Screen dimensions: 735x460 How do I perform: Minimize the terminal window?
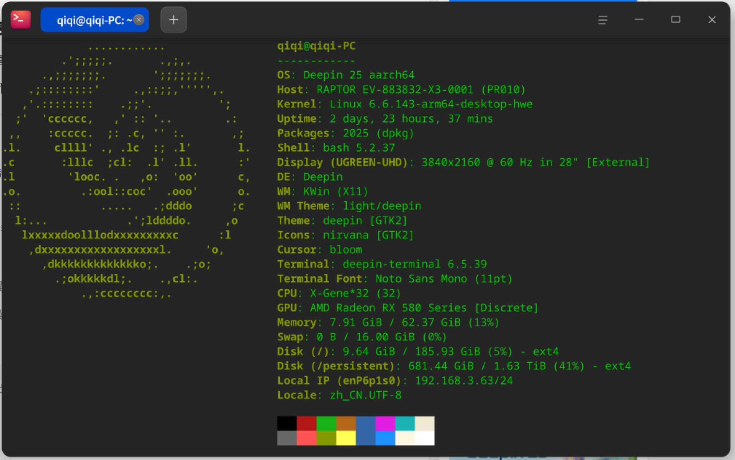pos(639,20)
